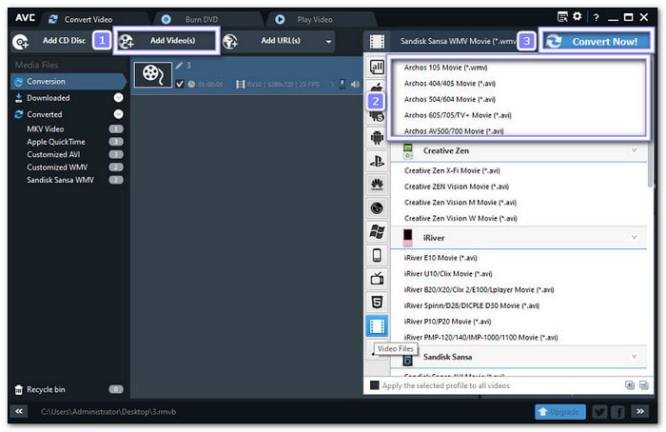Screen dimensions: 666x432
Task: Select MKV Video under Converted
Action: click(45, 129)
